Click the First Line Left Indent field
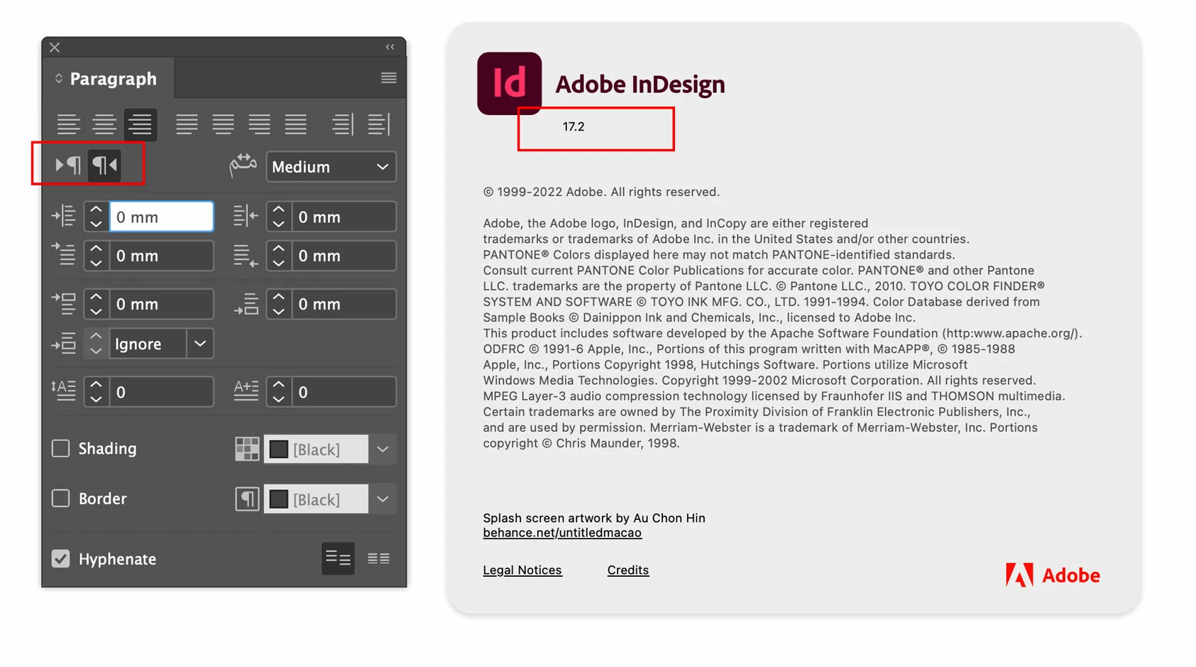This screenshot has width=1196, height=667. [161, 256]
